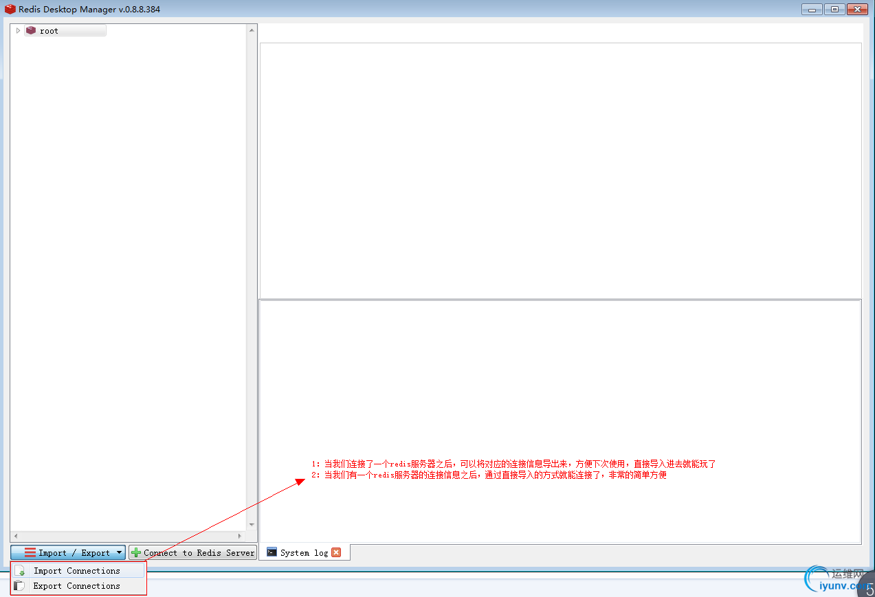Minimize the Redis Desktop Manager window
The width and height of the screenshot is (875, 597).
click(x=812, y=10)
